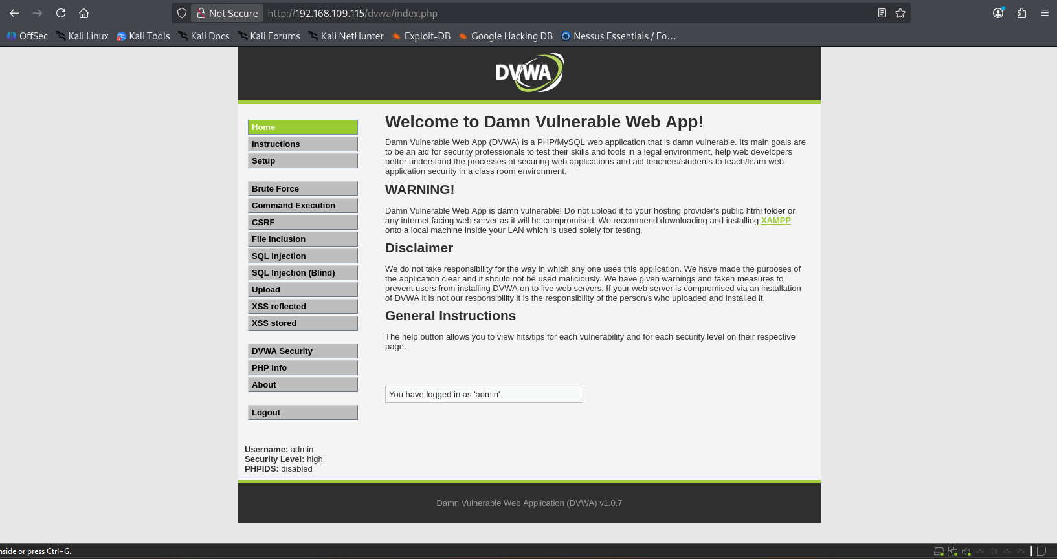Screen dimensions: 1057x559
Task: Open the XSS stored page
Action: (303, 323)
